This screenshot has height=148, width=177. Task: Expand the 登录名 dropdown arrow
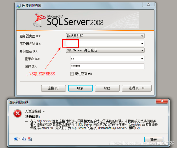142,59
